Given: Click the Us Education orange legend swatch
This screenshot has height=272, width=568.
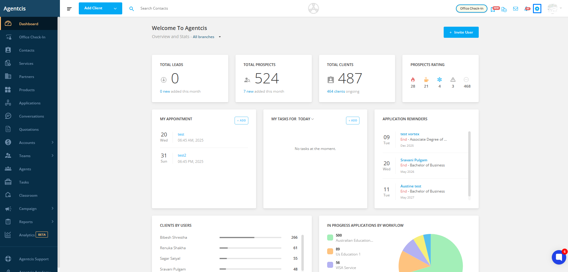Looking at the screenshot, I should pyautogui.click(x=330, y=251).
